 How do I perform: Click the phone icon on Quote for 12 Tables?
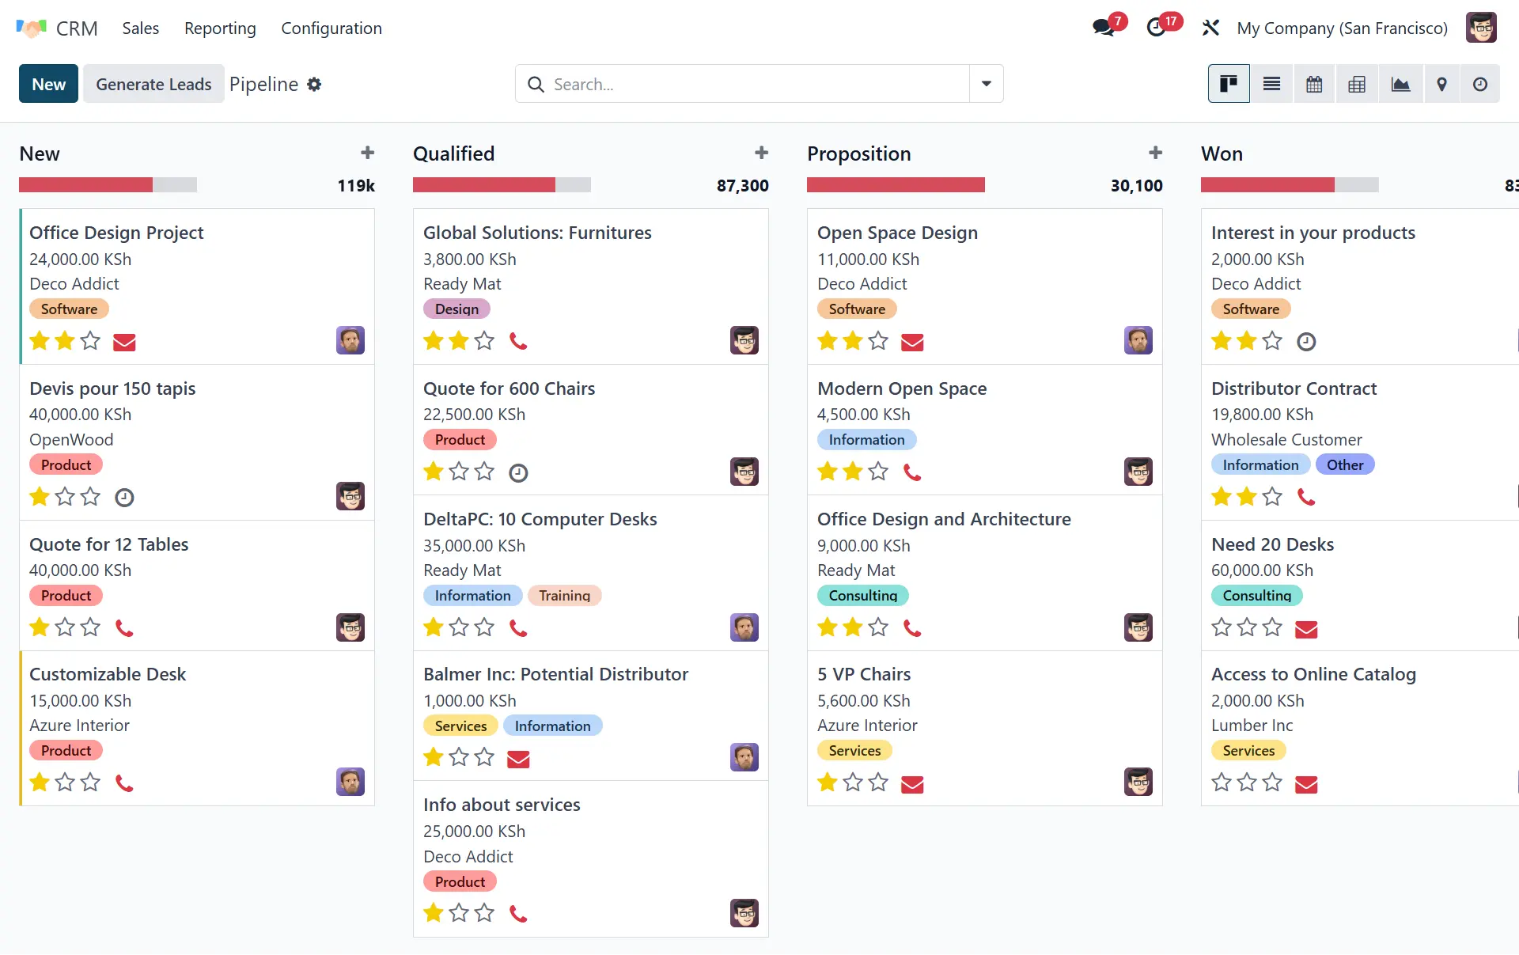pos(124,628)
